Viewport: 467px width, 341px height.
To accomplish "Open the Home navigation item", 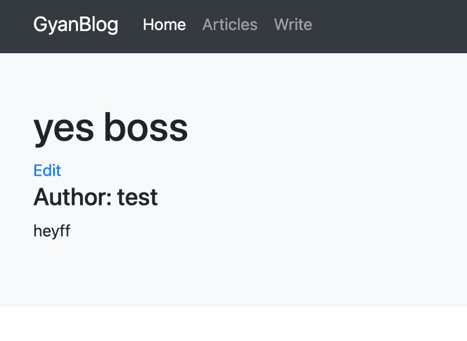I will click(164, 25).
